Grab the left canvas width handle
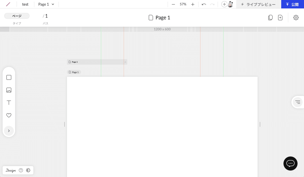This screenshot has width=304, height=177. point(65,124)
